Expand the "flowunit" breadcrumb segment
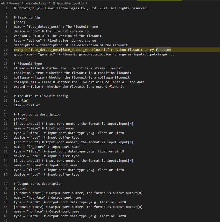Viewport: 220px width, 222px height. point(15,3)
